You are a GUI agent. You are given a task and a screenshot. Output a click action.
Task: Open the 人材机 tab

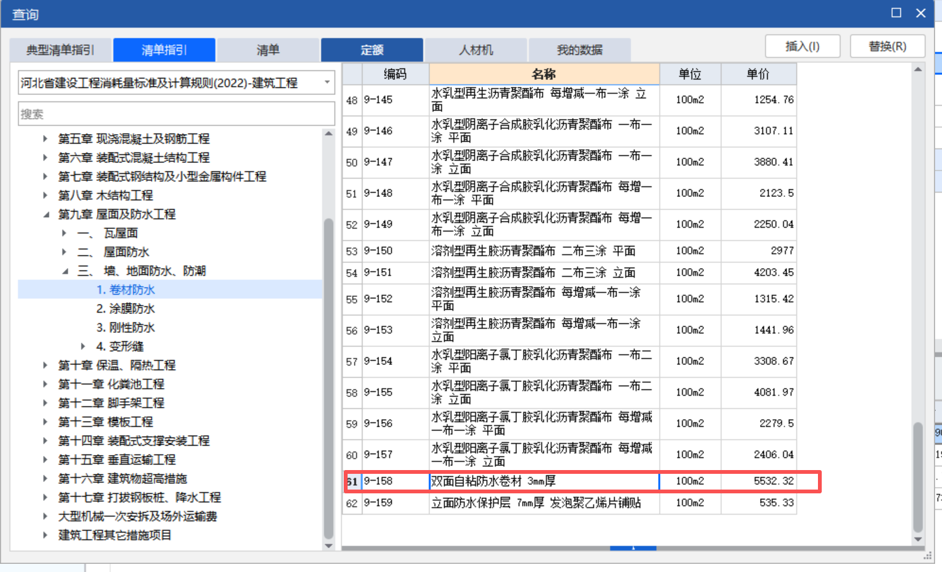tap(475, 50)
